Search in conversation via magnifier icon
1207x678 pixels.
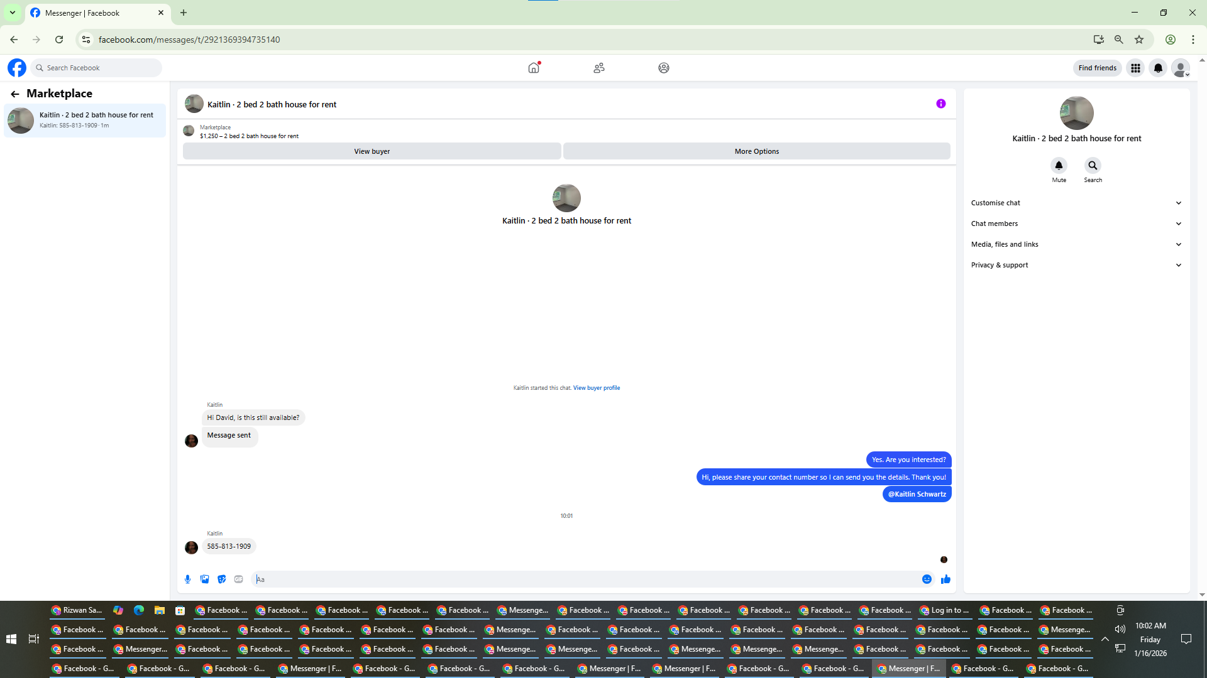pyautogui.click(x=1093, y=166)
